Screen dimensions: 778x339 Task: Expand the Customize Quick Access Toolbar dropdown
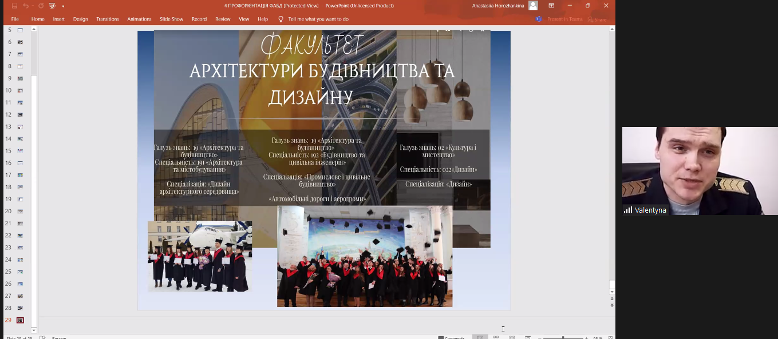point(63,6)
